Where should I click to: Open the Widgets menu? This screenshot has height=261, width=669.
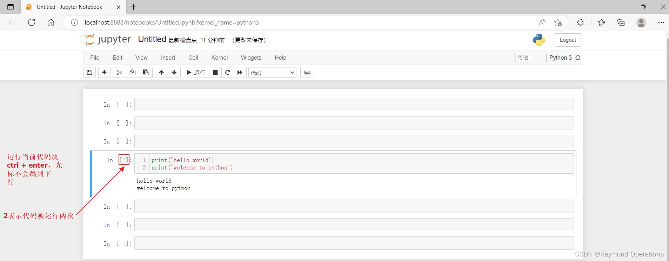pos(251,58)
